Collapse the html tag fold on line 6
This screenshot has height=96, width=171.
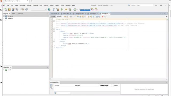[54, 29]
